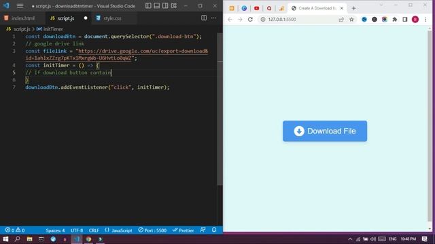The image size is (435, 244).
Task: Click Prettier status bar item
Action: coord(183,230)
